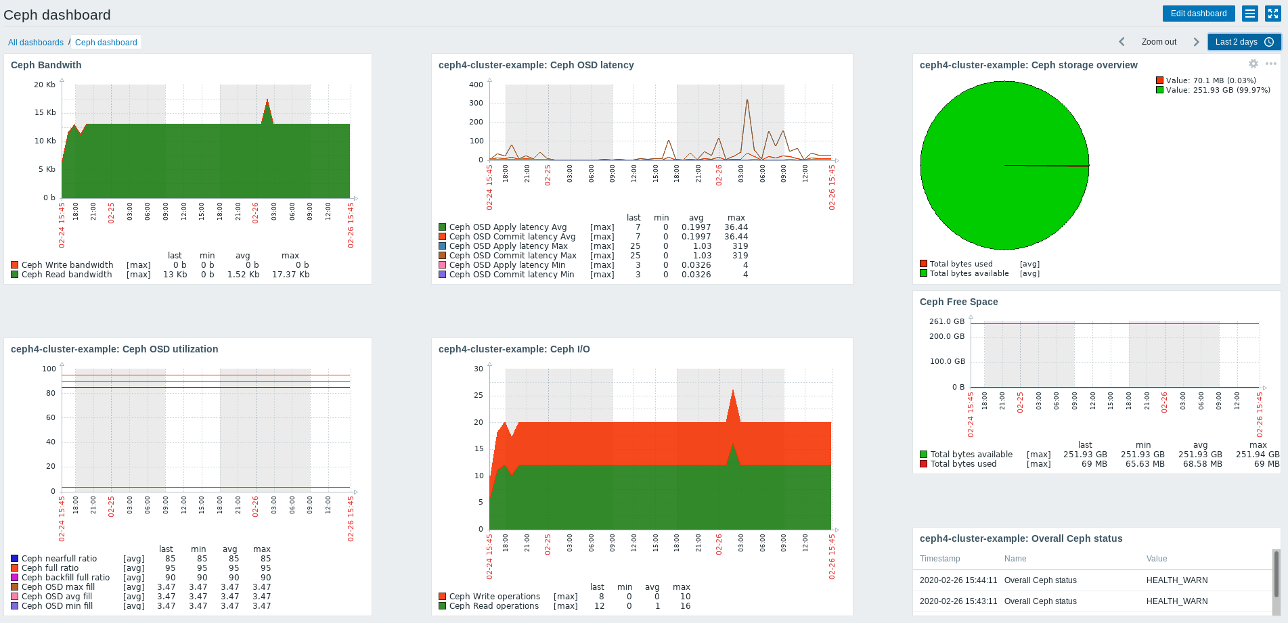This screenshot has width=1288, height=623.
Task: Expand the Last 2 days time range selector
Action: [x=1236, y=42]
